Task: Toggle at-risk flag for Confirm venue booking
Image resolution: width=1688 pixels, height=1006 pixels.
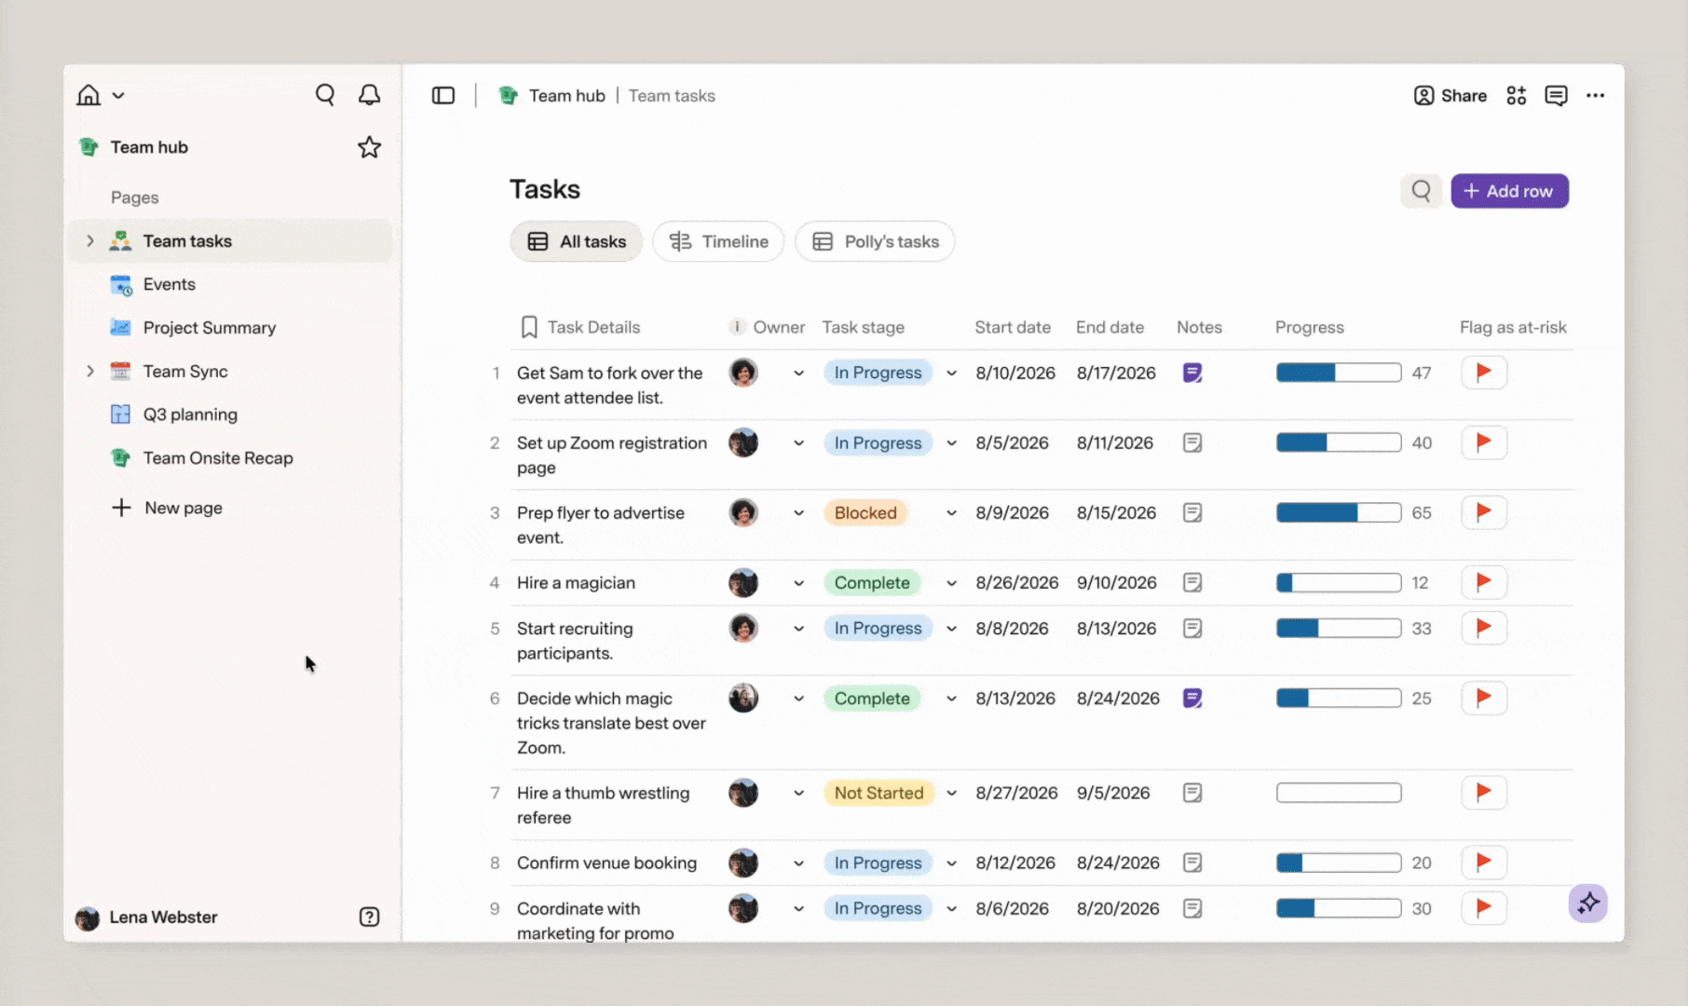Action: (1484, 863)
